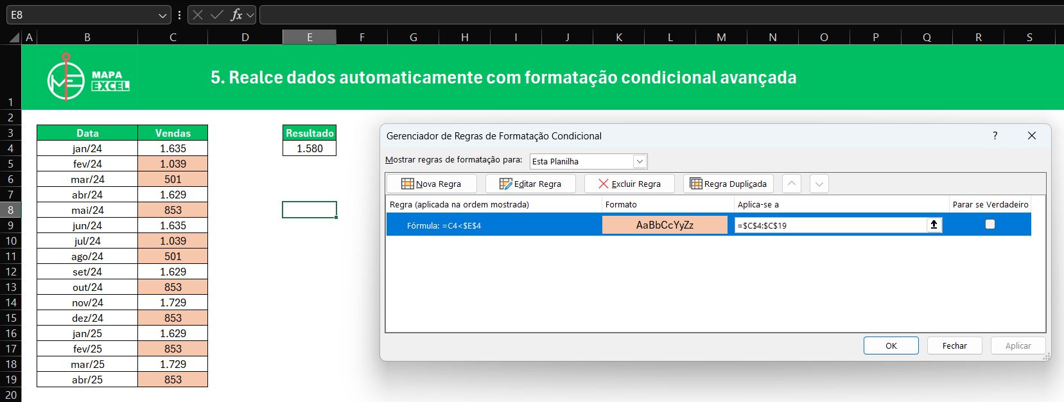
Task: Select cell set/24
Action: (x=87, y=272)
